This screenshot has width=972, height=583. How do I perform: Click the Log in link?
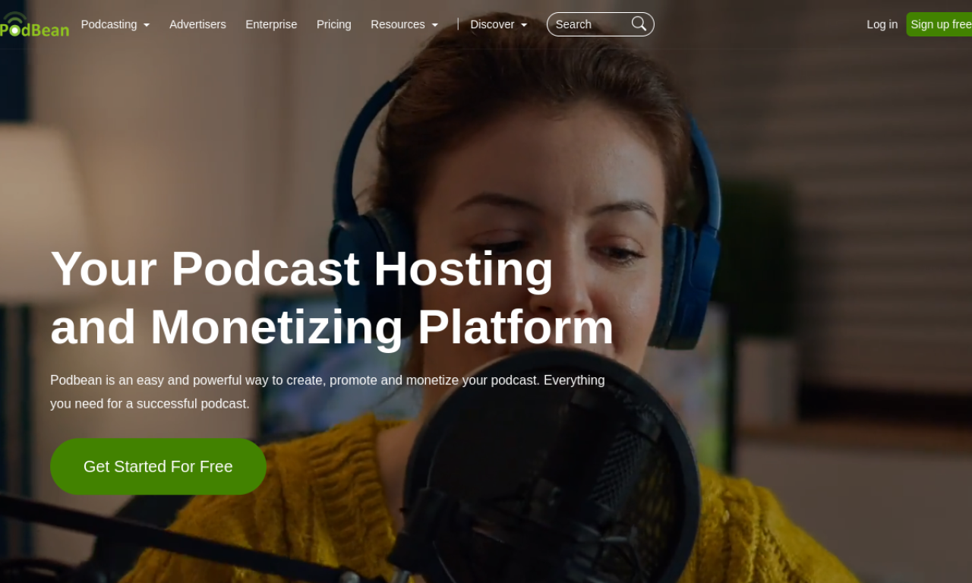[882, 24]
